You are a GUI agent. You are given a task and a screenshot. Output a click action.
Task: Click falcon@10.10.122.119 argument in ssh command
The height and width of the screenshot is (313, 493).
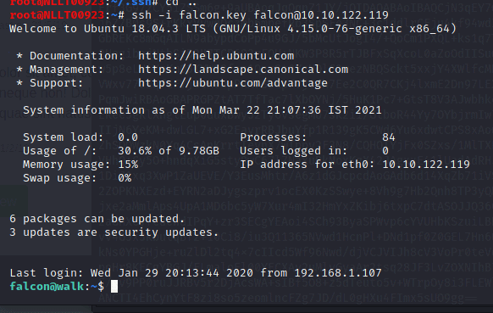pyautogui.click(x=321, y=15)
